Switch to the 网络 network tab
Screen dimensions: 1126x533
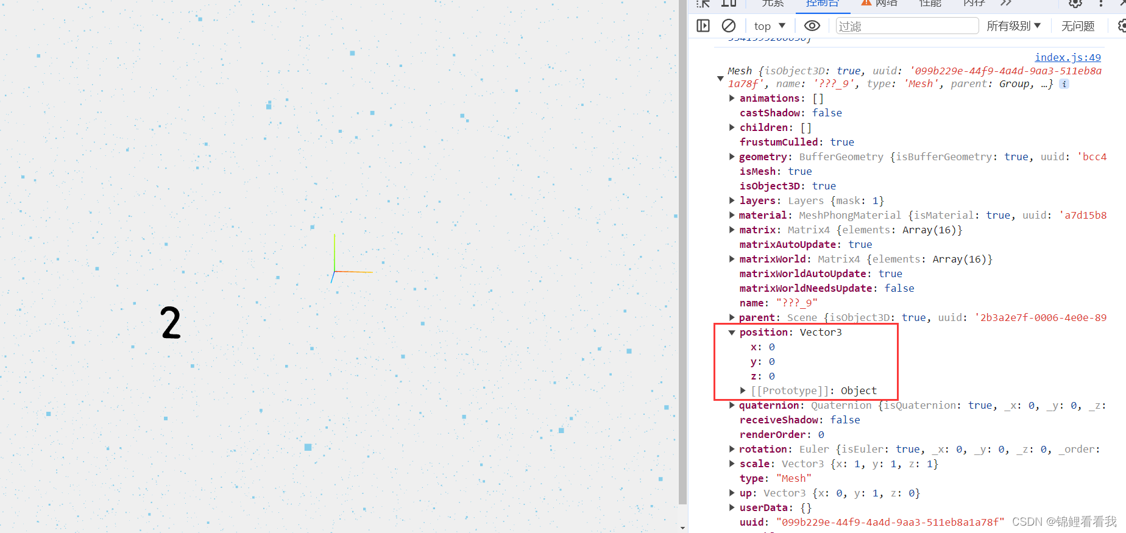(879, 4)
